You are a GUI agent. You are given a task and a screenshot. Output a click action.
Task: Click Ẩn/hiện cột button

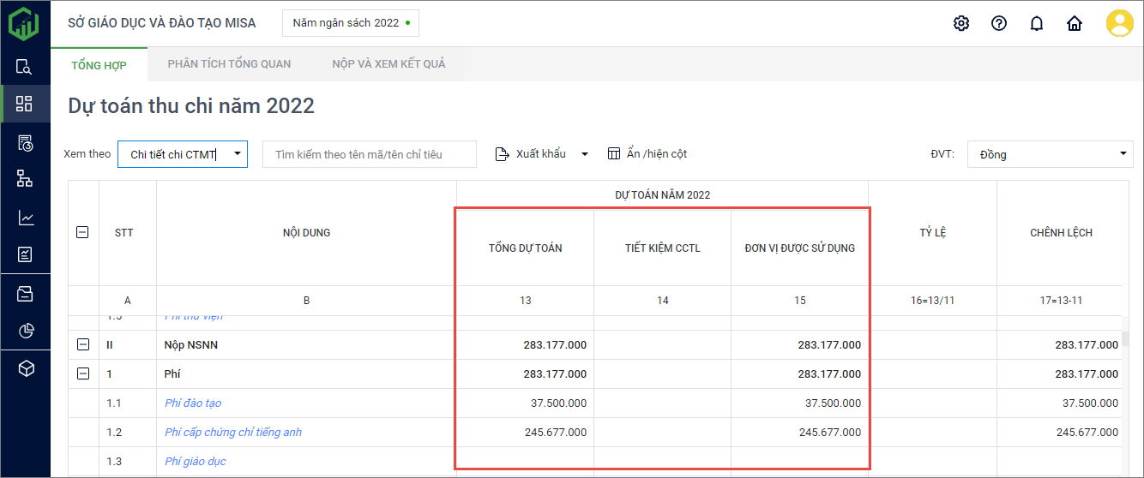(647, 154)
